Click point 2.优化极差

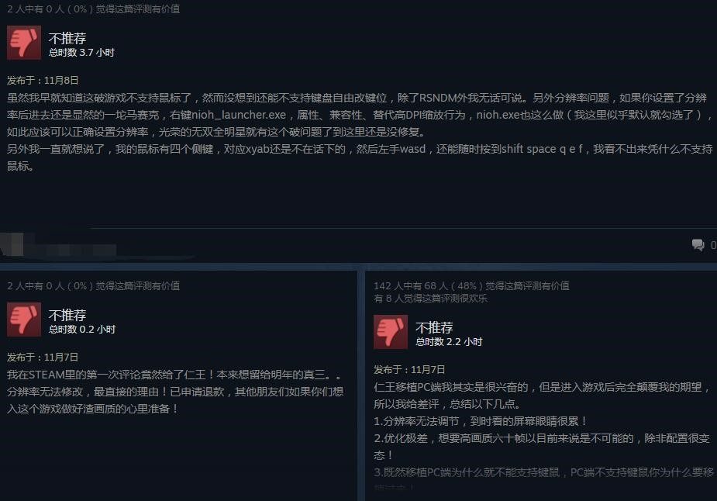[x=542, y=438]
